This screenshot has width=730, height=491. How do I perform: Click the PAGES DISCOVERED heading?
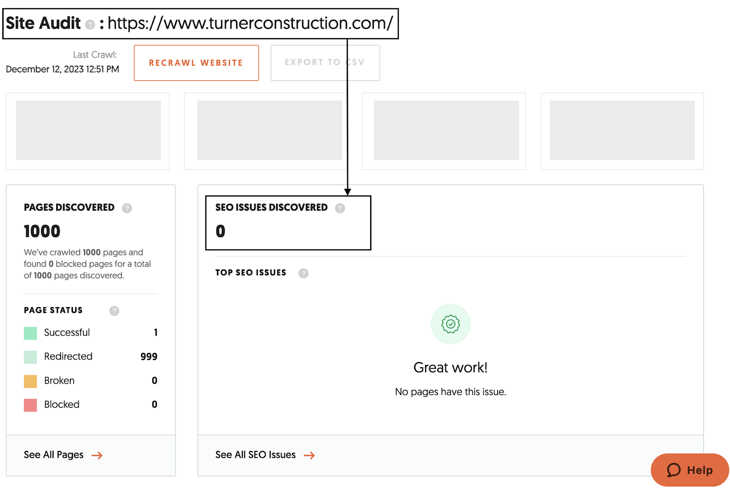pos(69,207)
